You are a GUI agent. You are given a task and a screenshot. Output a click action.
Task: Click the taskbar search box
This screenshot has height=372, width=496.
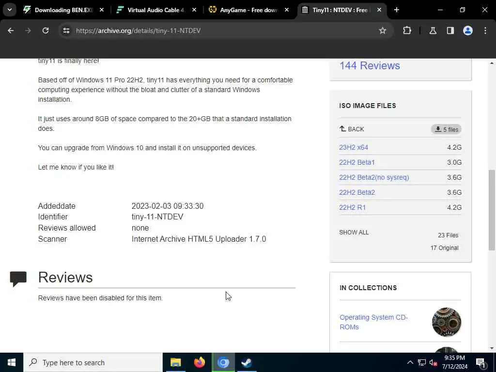[x=93, y=362]
